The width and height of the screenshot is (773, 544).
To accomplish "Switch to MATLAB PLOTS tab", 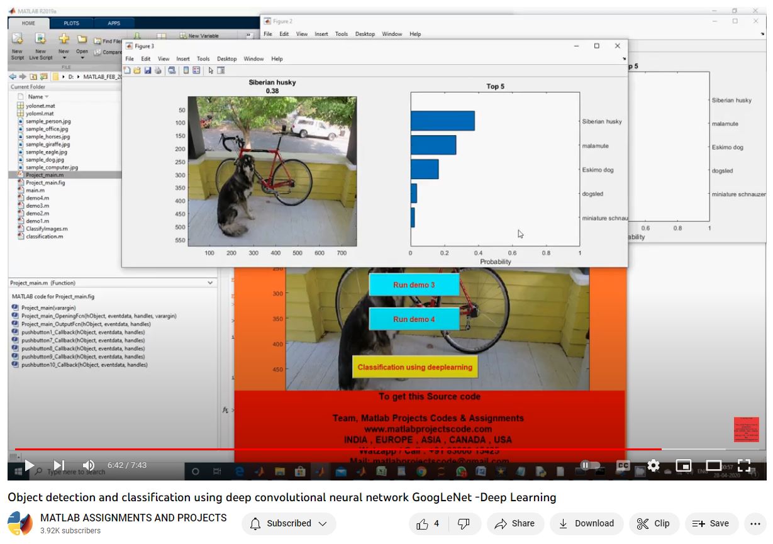I will [71, 23].
